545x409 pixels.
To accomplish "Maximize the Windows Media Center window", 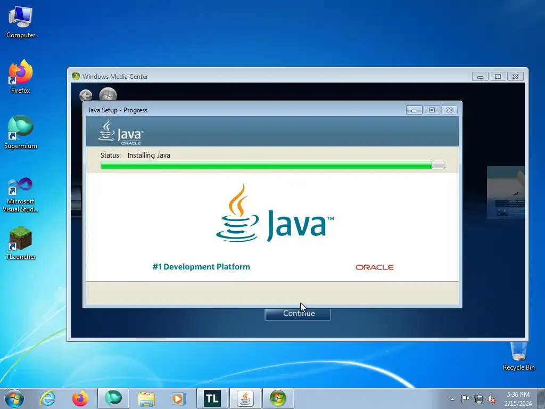I will [498, 77].
